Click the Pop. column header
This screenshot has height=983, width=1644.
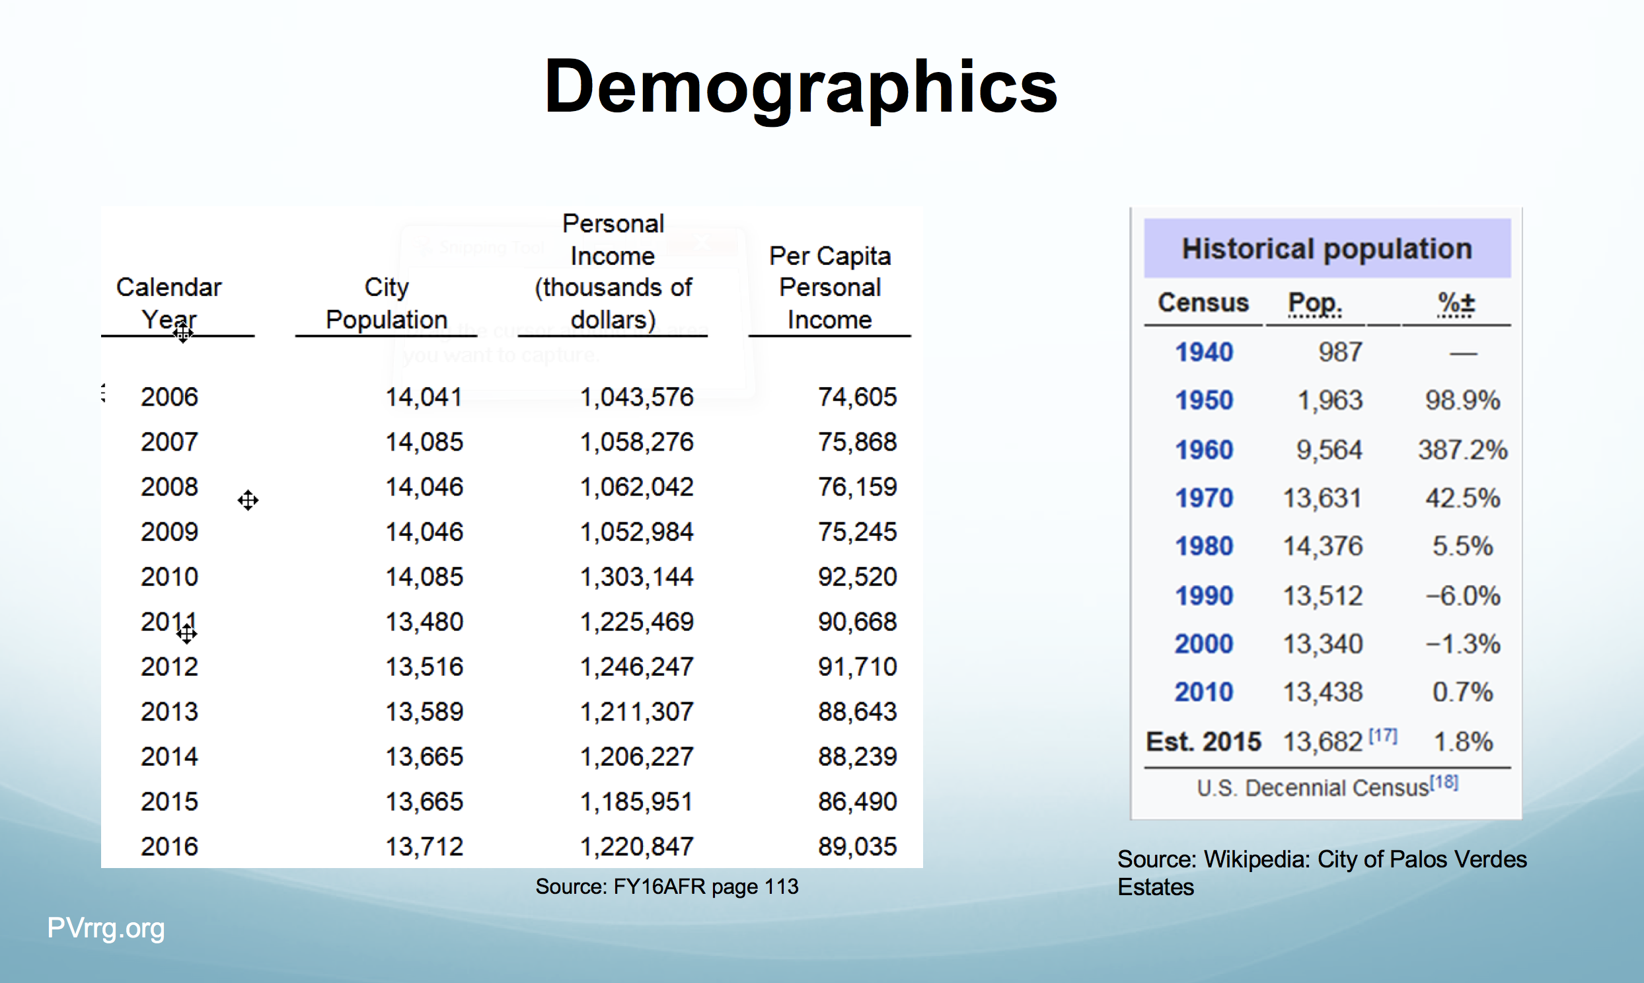click(x=1315, y=303)
